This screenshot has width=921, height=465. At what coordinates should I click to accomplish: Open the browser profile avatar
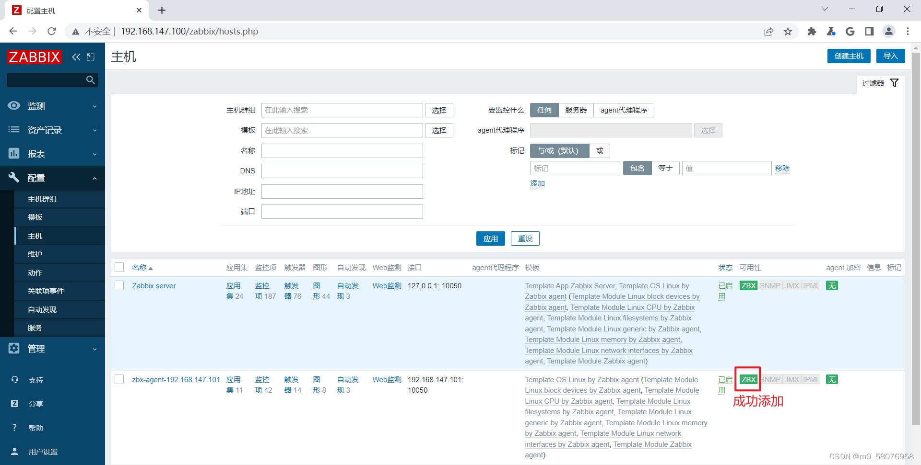point(888,31)
